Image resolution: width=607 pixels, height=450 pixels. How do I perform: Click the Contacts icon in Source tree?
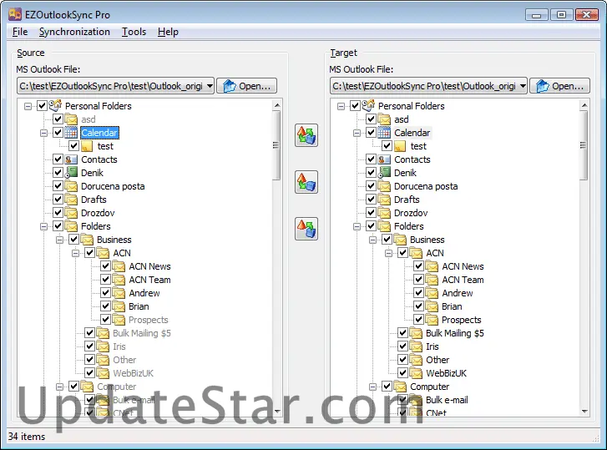[x=71, y=159]
